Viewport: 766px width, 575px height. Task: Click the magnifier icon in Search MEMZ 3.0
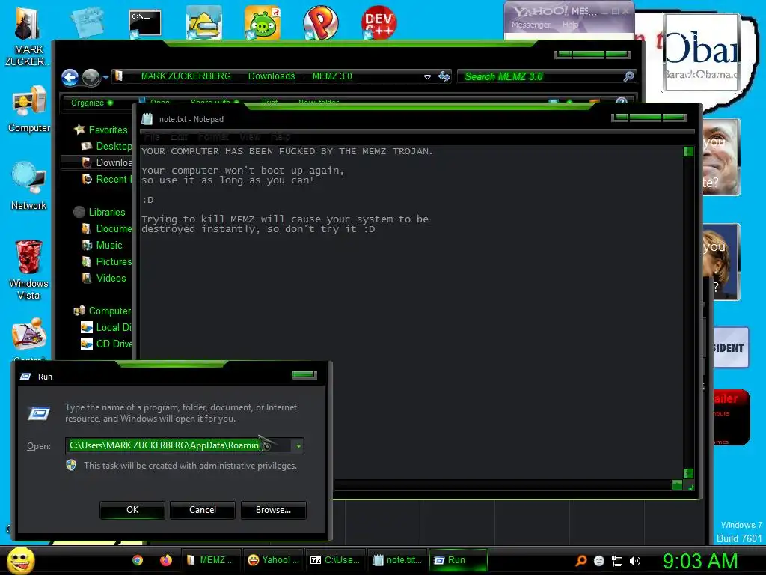coord(628,76)
